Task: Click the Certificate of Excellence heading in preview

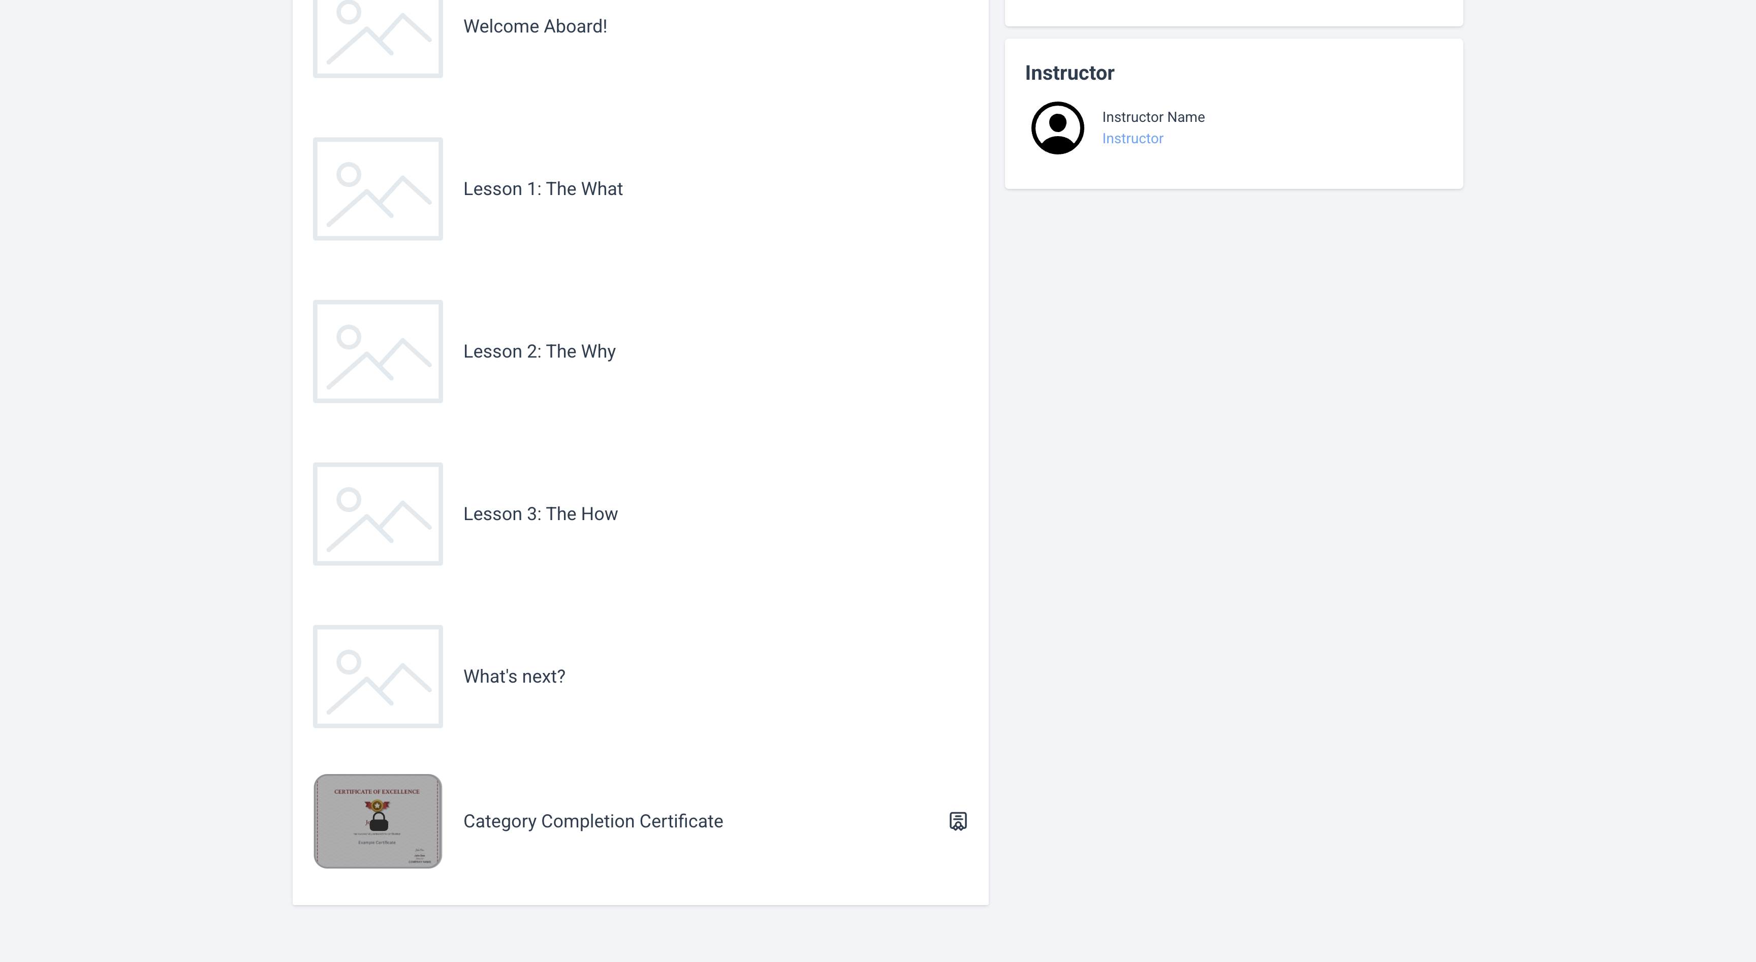Action: point(377,792)
